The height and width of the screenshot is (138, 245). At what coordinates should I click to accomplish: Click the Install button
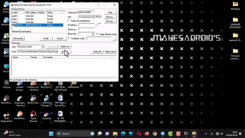click(x=46, y=38)
